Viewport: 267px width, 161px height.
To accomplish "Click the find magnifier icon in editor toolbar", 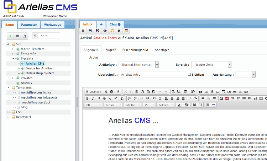I will [x=173, y=92].
